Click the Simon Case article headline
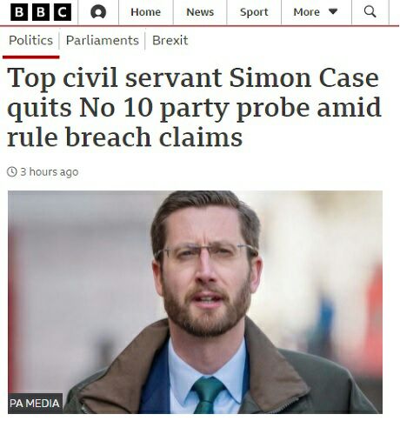Screen dimensions: 400x421 coord(194,108)
